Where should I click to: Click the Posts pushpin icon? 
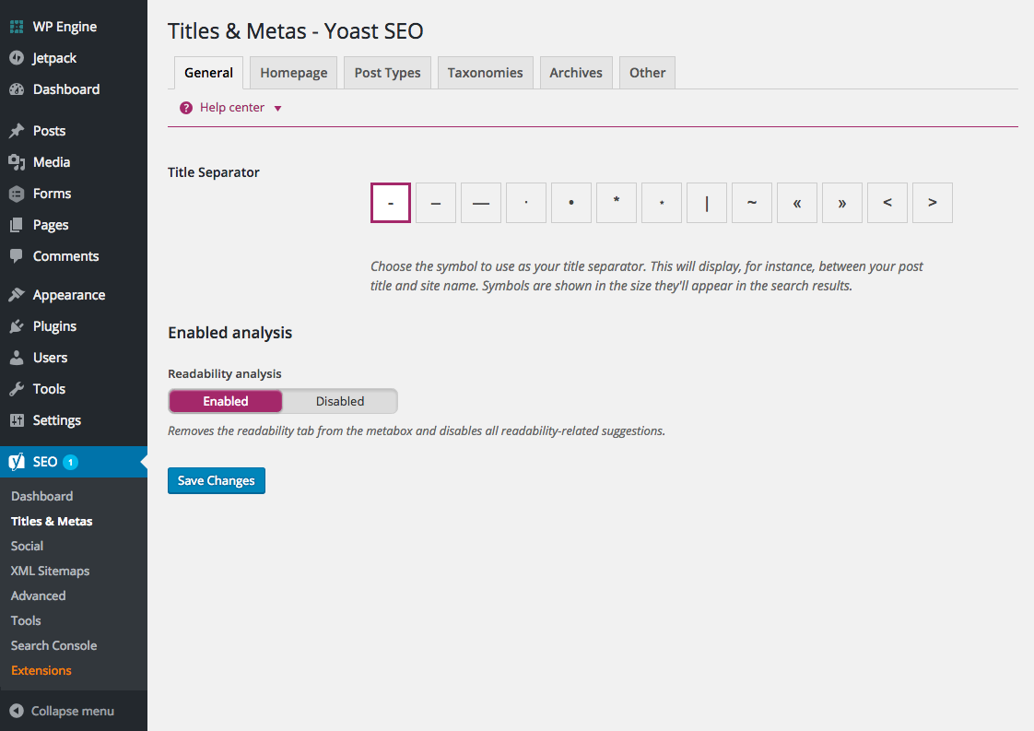(17, 131)
